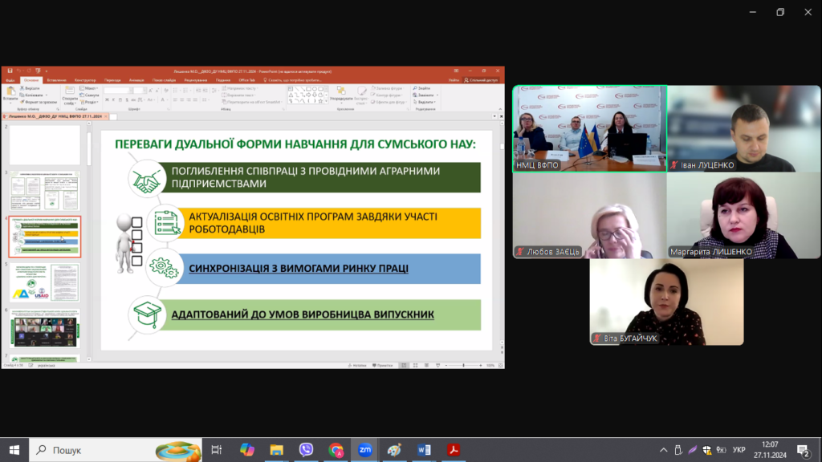Image resolution: width=822 pixels, height=462 pixels.
Task: Open File Explorer from the taskbar
Action: pos(276,450)
